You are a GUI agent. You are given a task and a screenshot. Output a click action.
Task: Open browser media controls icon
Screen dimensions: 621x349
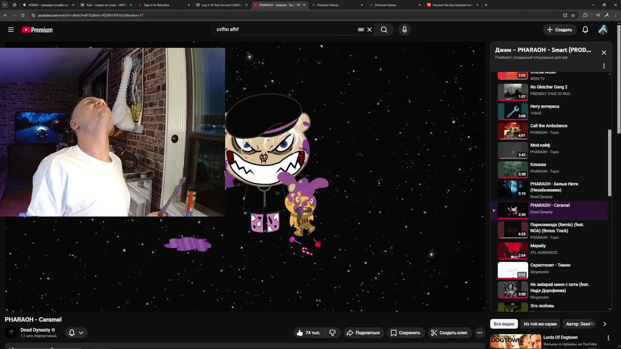point(598,15)
